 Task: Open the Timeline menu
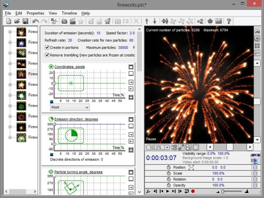[x=69, y=13]
